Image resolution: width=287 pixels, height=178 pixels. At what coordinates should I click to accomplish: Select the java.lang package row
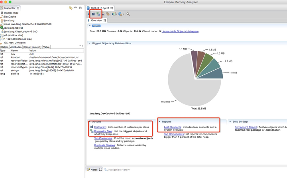point(9,20)
